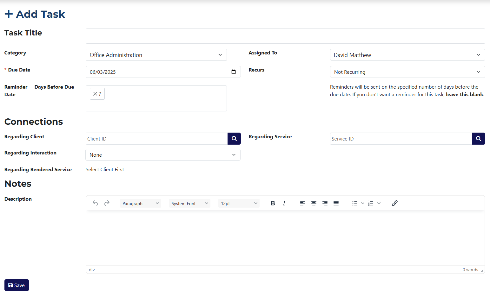Toggle bold formatting in the Description editor
490x294 pixels.
click(273, 203)
